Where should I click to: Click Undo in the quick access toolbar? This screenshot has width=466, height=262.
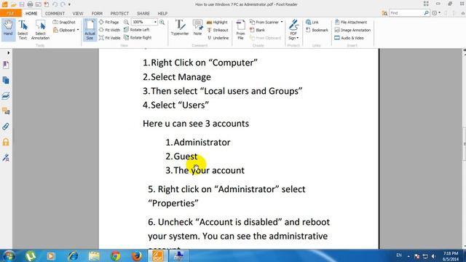point(55,4)
